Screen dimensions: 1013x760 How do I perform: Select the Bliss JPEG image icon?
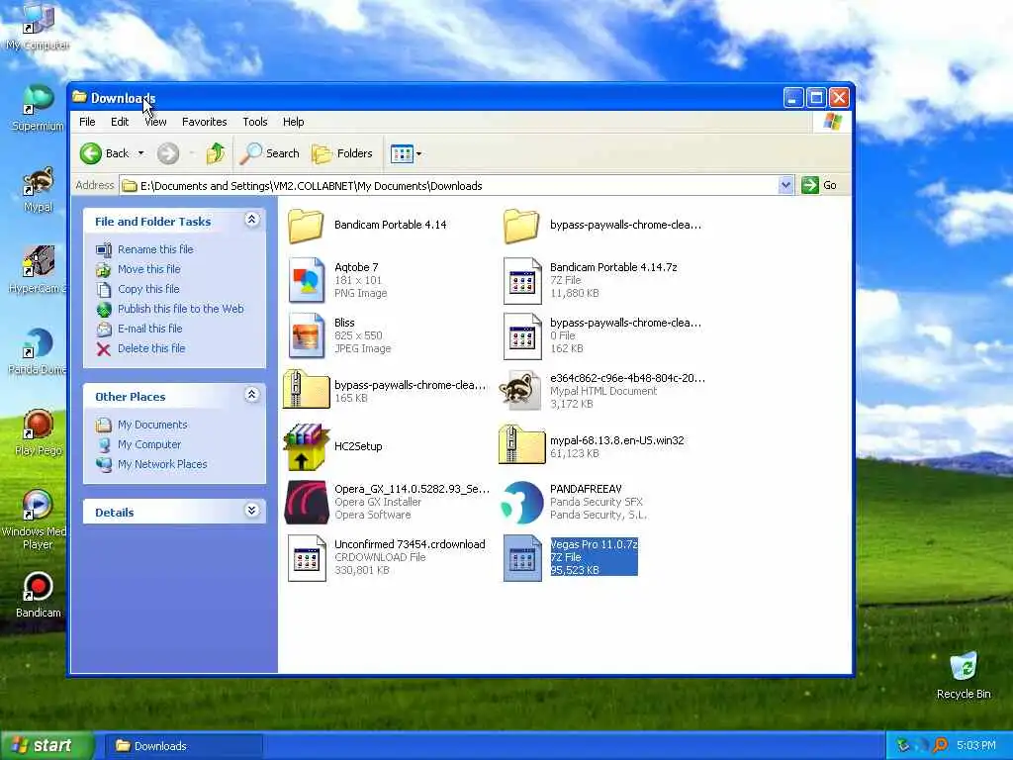pyautogui.click(x=307, y=335)
